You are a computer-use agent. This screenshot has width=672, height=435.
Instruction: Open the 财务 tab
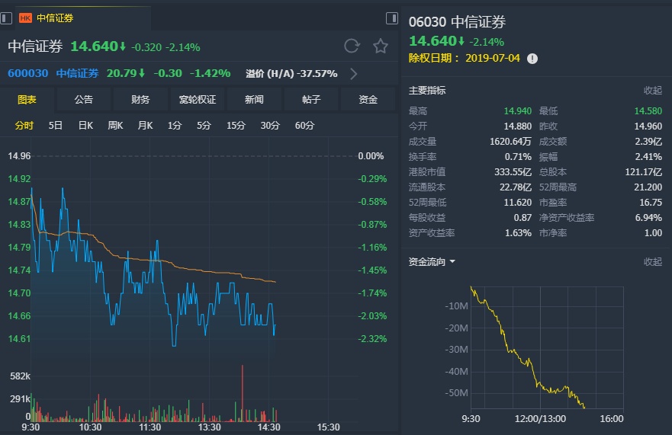(x=140, y=99)
